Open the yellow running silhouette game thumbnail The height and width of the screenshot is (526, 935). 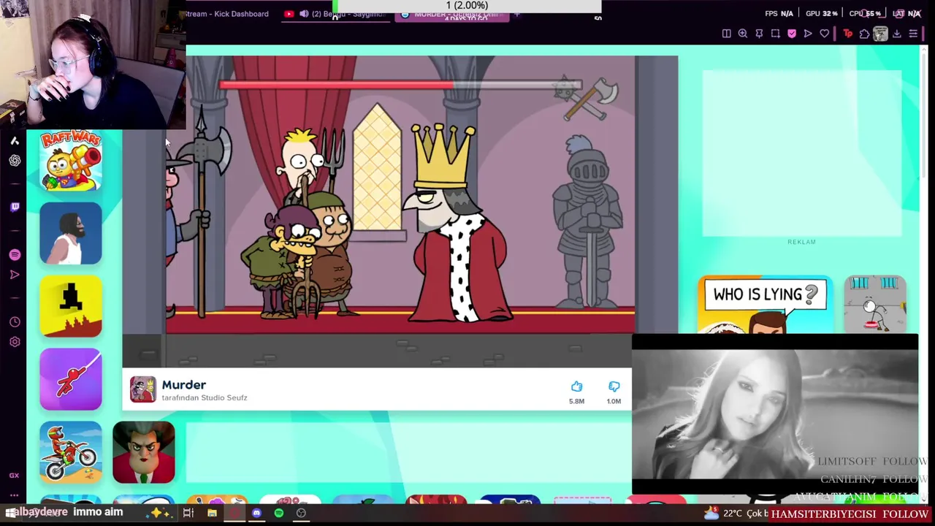[71, 307]
